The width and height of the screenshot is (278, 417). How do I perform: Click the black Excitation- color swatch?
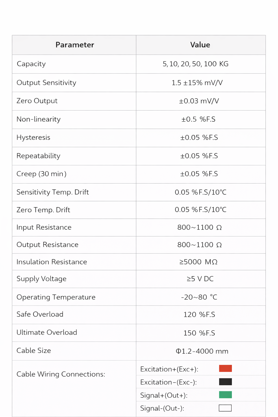(x=225, y=382)
